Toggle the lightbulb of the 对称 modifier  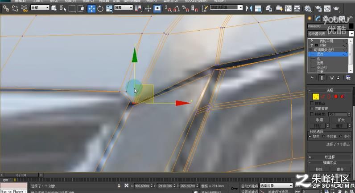click(312, 45)
